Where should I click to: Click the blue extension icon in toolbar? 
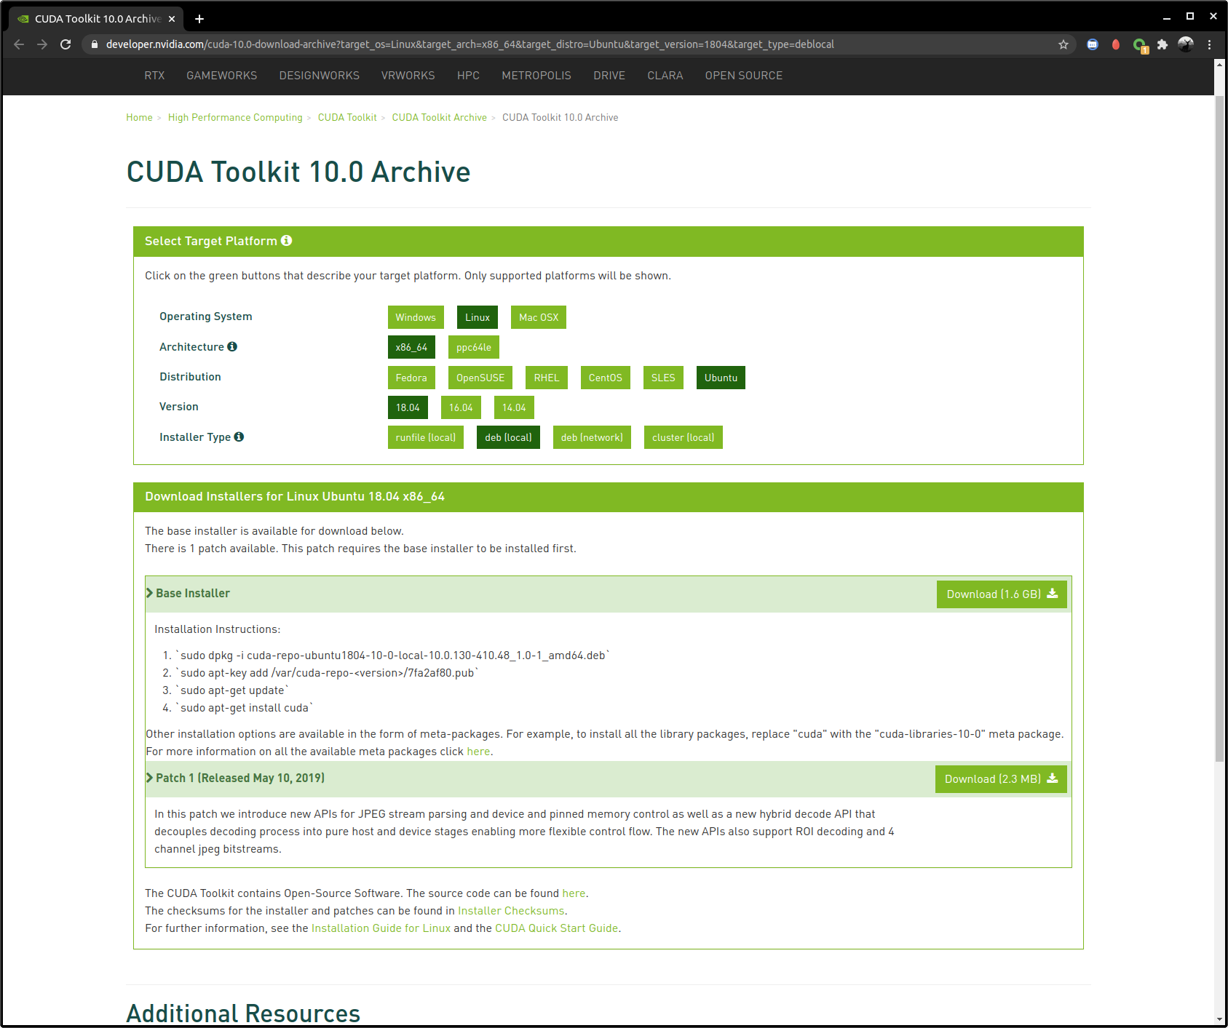pyautogui.click(x=1093, y=44)
